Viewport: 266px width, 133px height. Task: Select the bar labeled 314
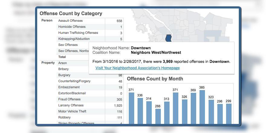coord(149,113)
